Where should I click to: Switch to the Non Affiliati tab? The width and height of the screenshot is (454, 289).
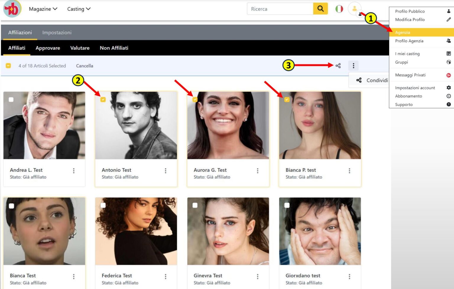114,48
